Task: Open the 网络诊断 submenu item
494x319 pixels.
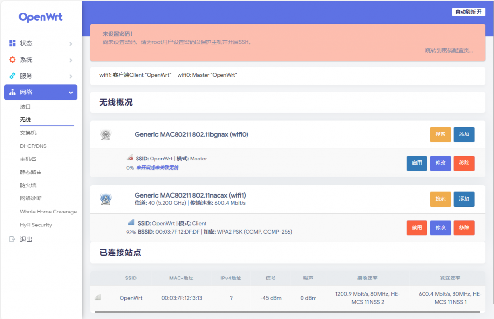Action: (x=30, y=198)
